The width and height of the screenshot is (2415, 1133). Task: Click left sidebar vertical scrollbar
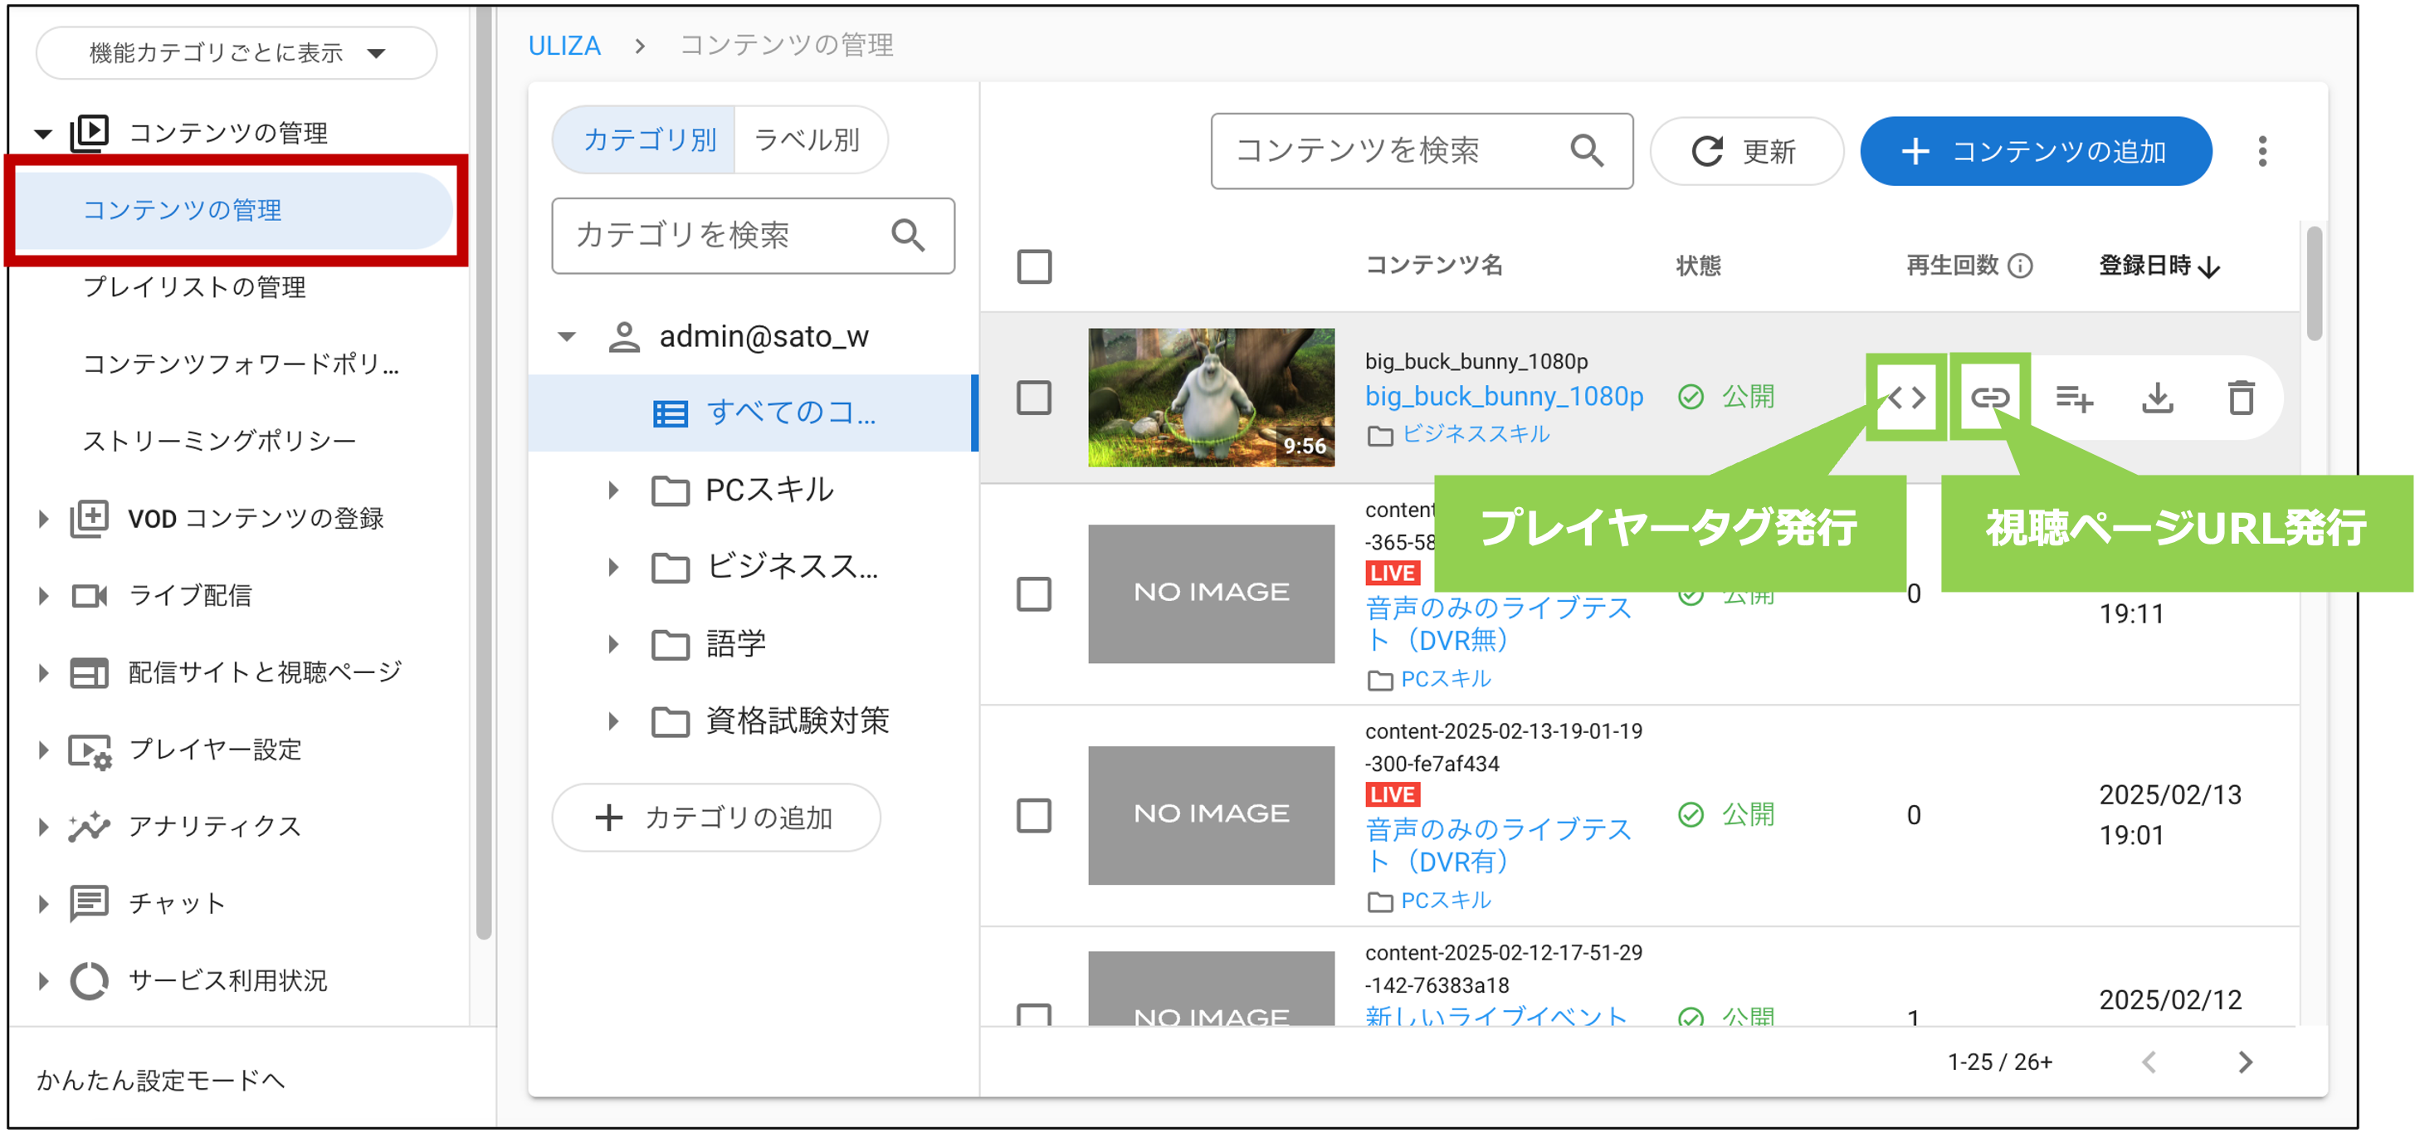(x=483, y=473)
